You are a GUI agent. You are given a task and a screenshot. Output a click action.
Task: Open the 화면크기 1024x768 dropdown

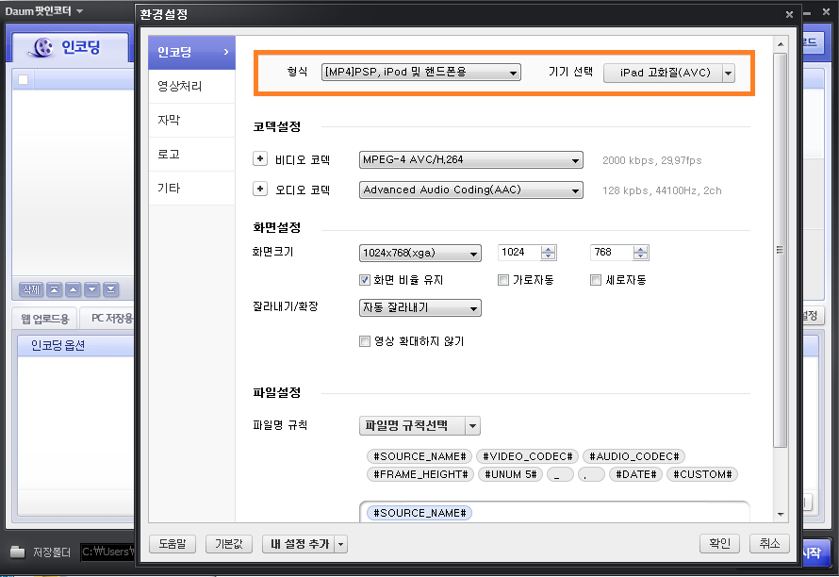419,253
